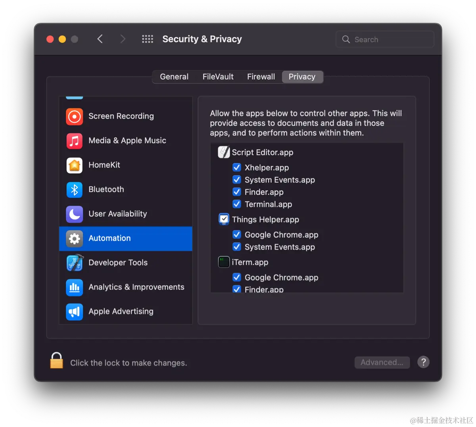Toggle Google Chrome.app under iTerm.app
The width and height of the screenshot is (476, 427).
tap(237, 277)
